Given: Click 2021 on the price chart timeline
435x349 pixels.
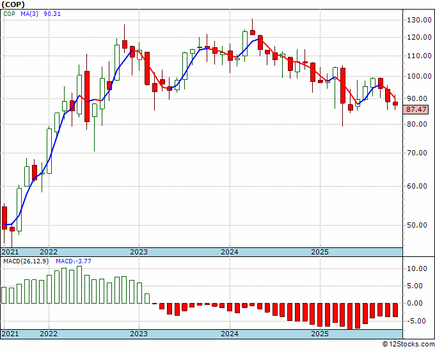Looking at the screenshot, I should [10, 252].
